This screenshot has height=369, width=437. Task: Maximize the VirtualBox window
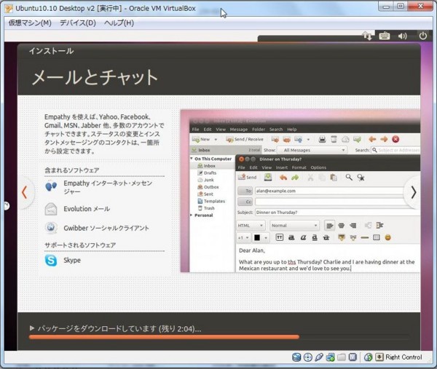[401, 7]
